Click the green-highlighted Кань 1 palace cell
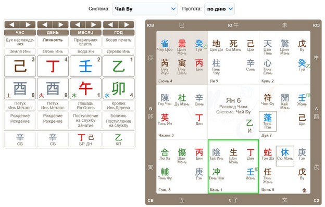Image resolution: width=325 pixels, height=207 pixels. 233,166
